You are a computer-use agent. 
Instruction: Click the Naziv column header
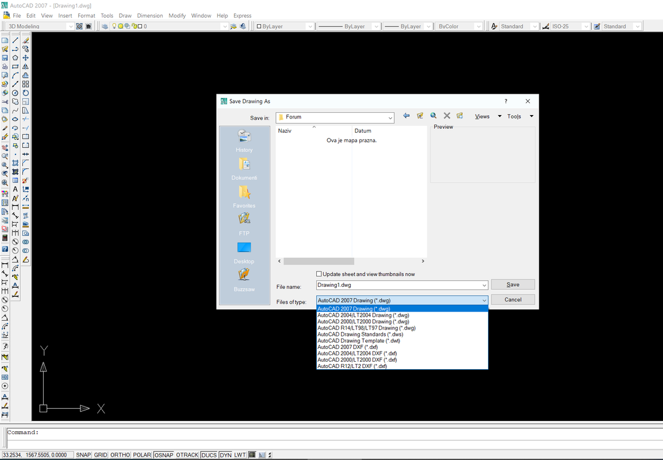pos(314,131)
